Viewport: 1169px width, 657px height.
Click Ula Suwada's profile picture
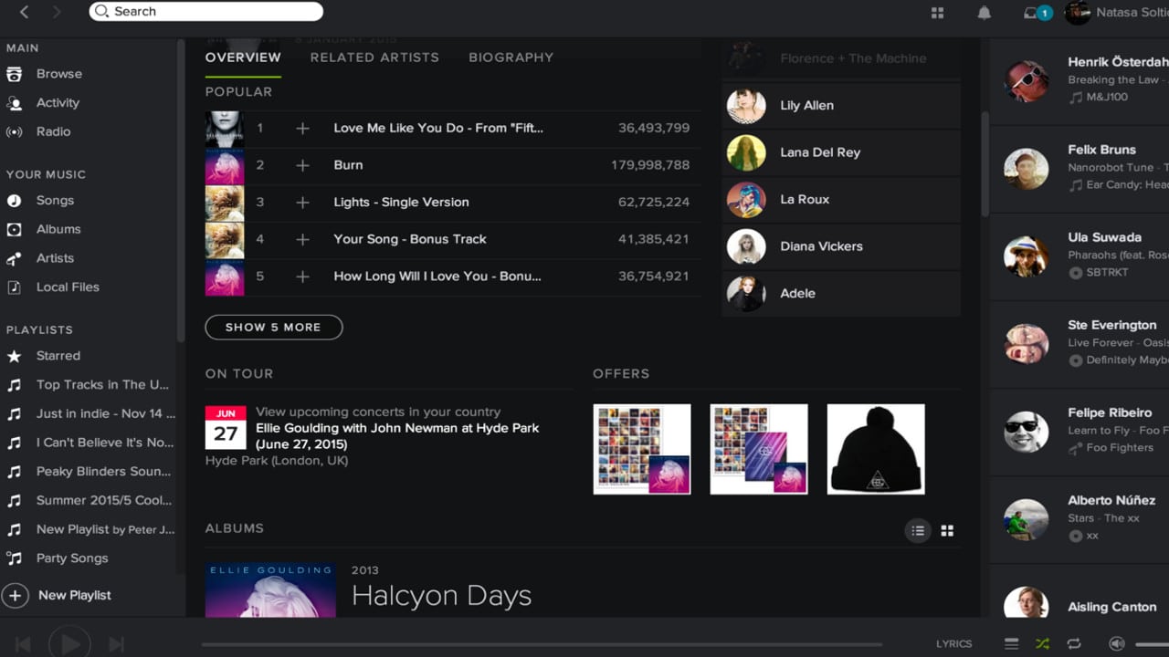tap(1026, 257)
